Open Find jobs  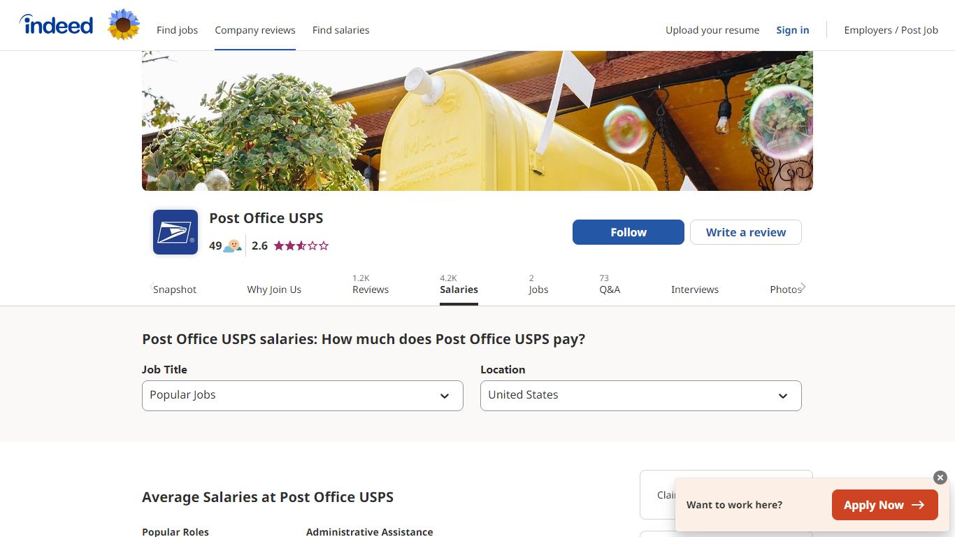point(177,30)
